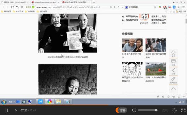Select the active Sina article tab
This screenshot has height=115, width=187.
click(x=76, y=2)
